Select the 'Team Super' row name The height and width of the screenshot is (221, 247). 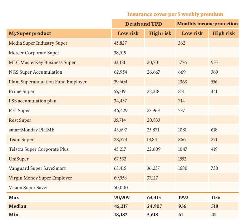(21, 140)
